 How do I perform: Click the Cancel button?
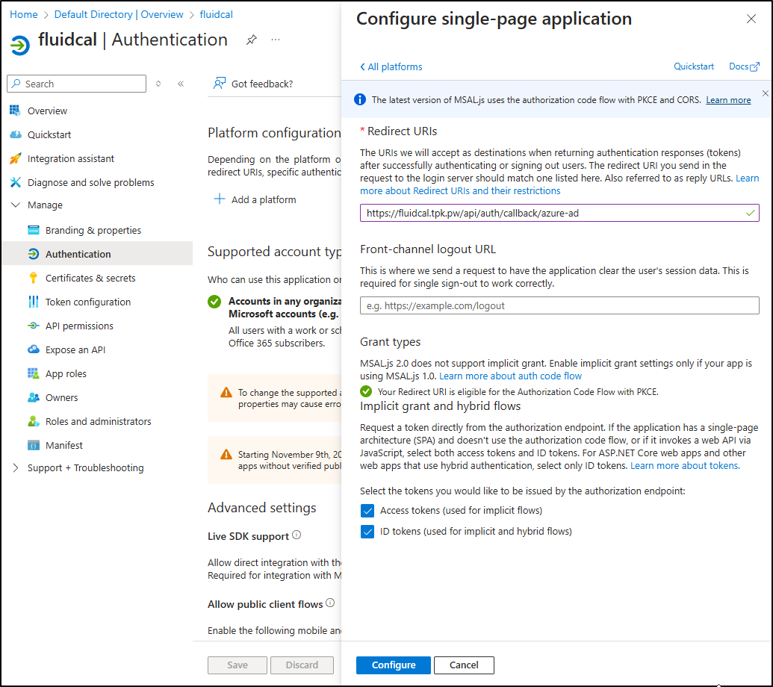tap(464, 665)
